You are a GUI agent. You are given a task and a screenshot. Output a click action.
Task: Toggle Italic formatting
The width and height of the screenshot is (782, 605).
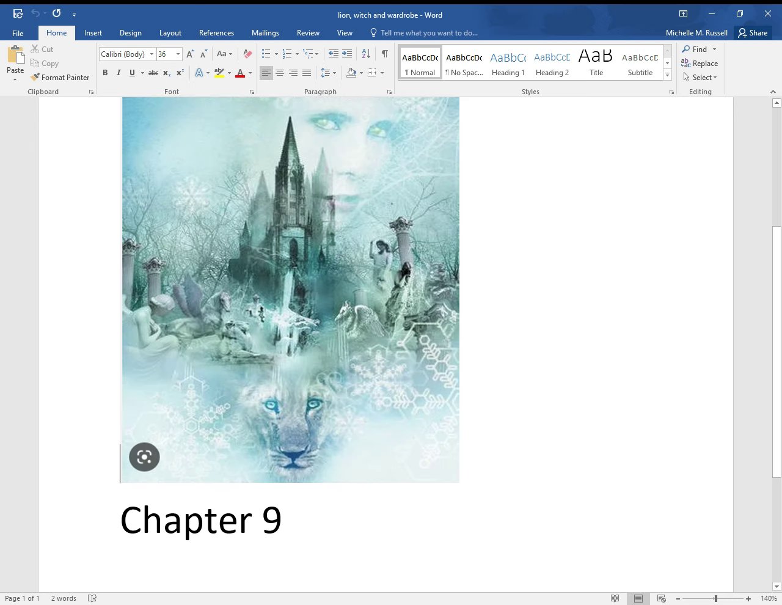[119, 73]
